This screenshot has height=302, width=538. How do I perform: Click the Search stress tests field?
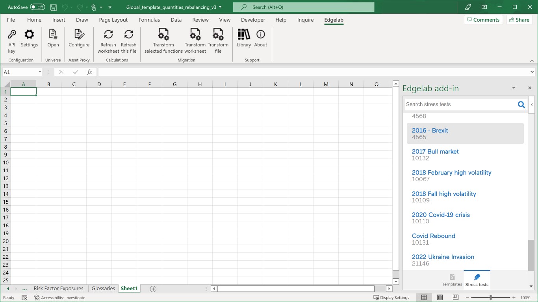pyautogui.click(x=460, y=105)
